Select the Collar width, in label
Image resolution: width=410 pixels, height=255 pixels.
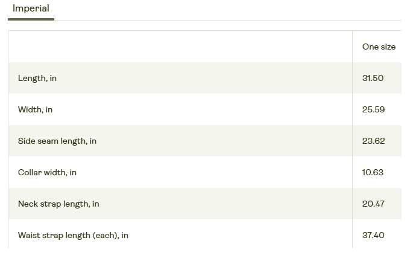[x=47, y=172]
